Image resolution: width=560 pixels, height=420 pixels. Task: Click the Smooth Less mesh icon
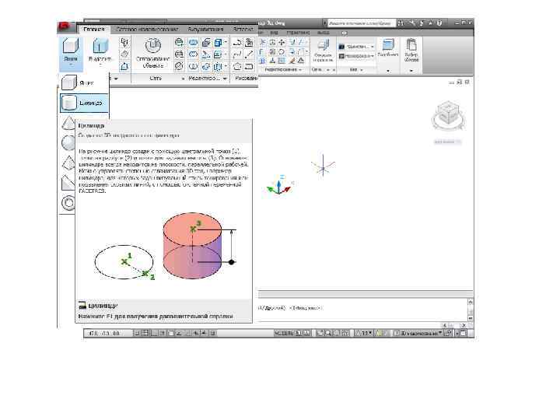(180, 54)
